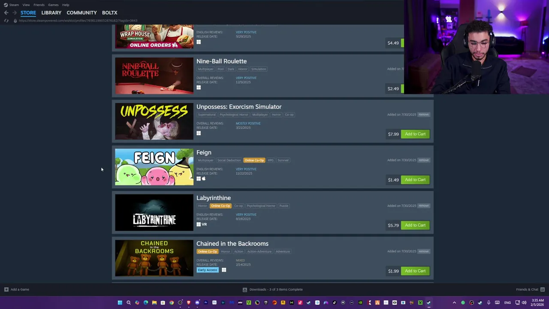Open Google Chrome from the taskbar
The width and height of the screenshot is (549, 309).
[171, 303]
